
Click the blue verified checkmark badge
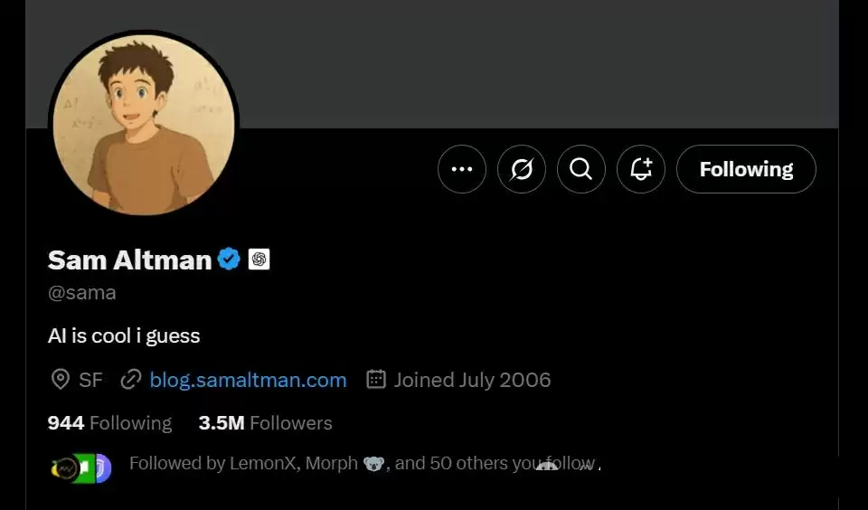point(230,260)
